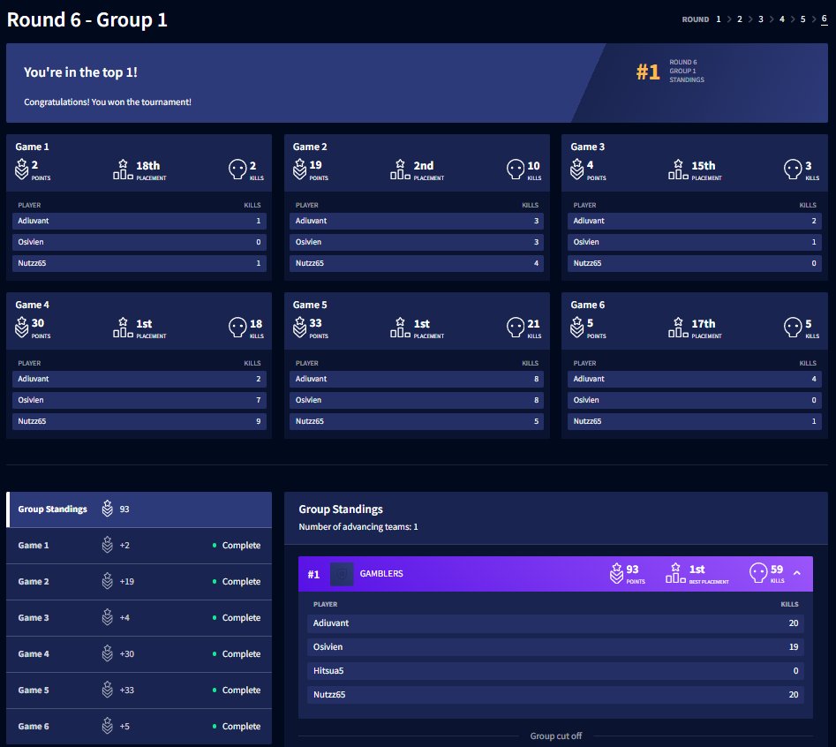Click Osivien row in Group Standings
This screenshot has width=836, height=747.
coord(555,646)
